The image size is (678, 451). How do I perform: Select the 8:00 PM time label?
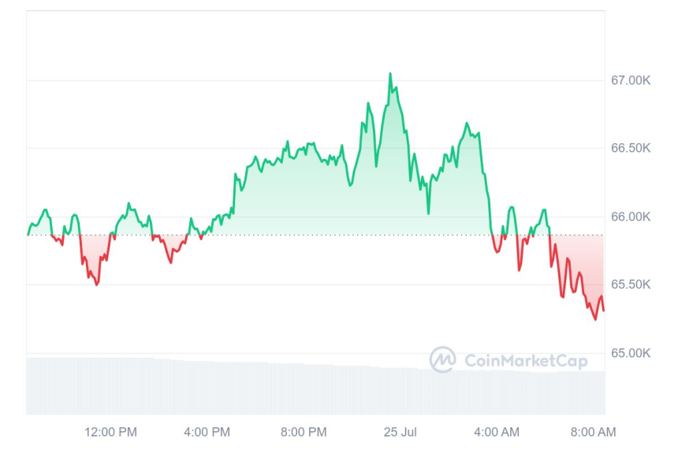(303, 431)
